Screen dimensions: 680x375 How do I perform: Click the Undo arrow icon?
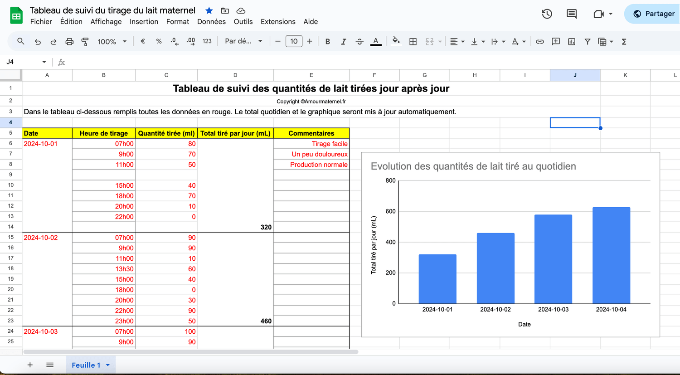[38, 42]
